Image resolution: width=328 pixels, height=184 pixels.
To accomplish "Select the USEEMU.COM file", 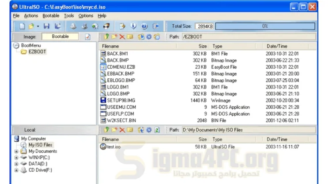I will click(x=121, y=107).
